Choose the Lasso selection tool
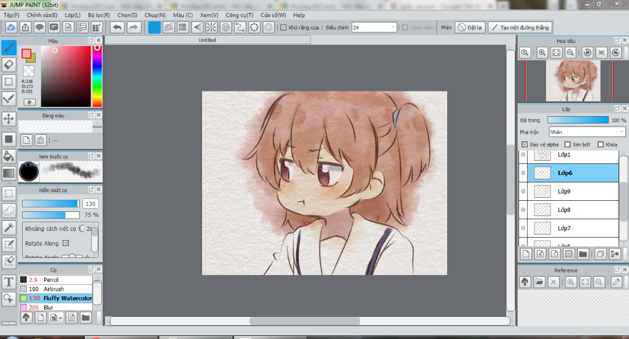Screen dimensions: 629x339 [x=9, y=211]
